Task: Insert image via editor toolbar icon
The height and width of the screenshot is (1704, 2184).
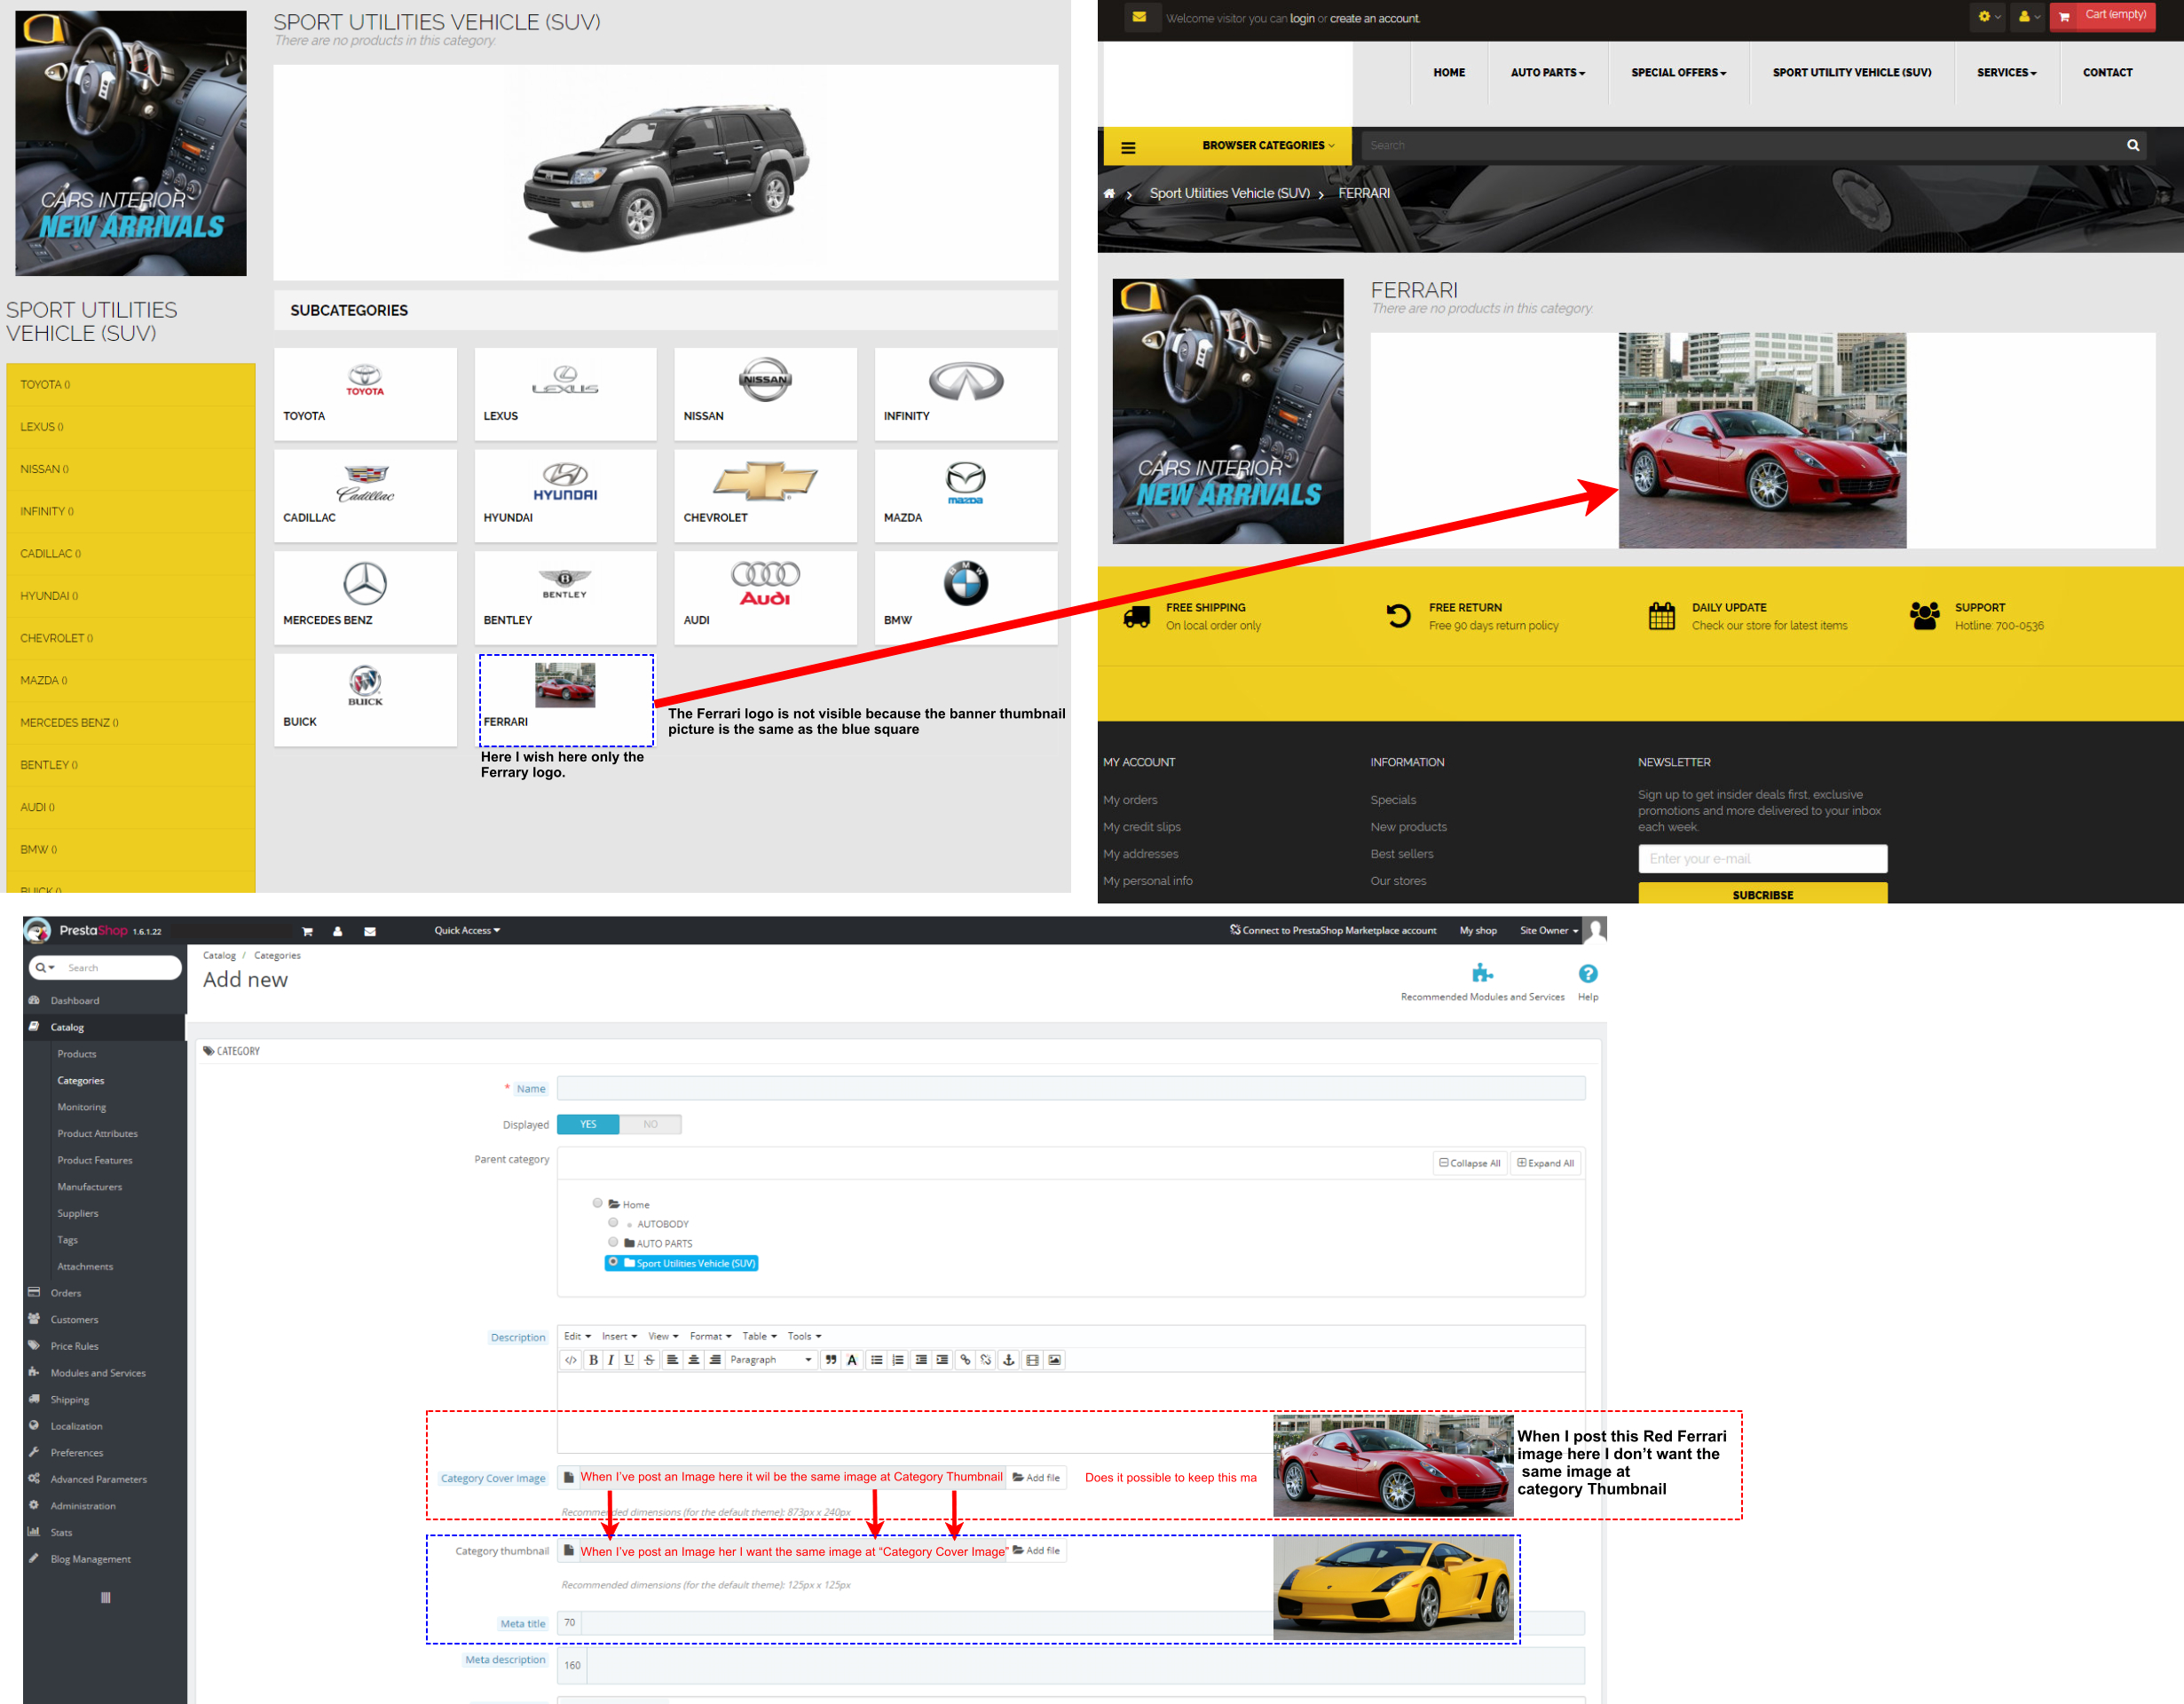Action: [1055, 1360]
